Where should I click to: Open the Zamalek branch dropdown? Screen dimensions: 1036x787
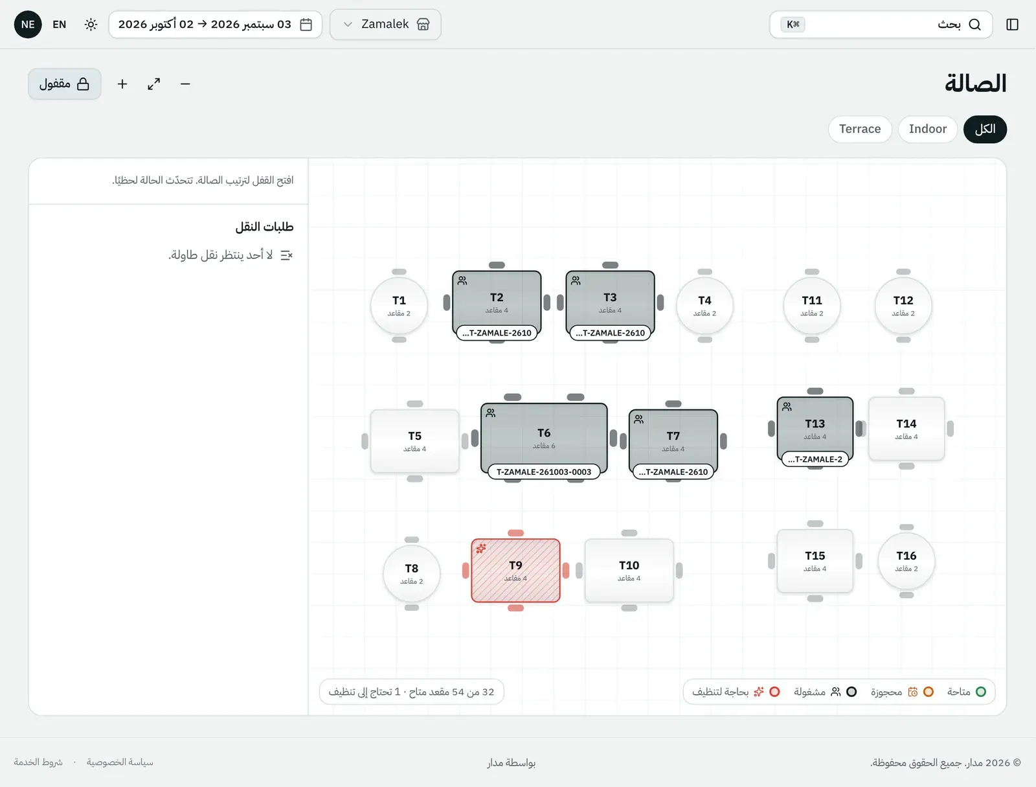coord(385,25)
